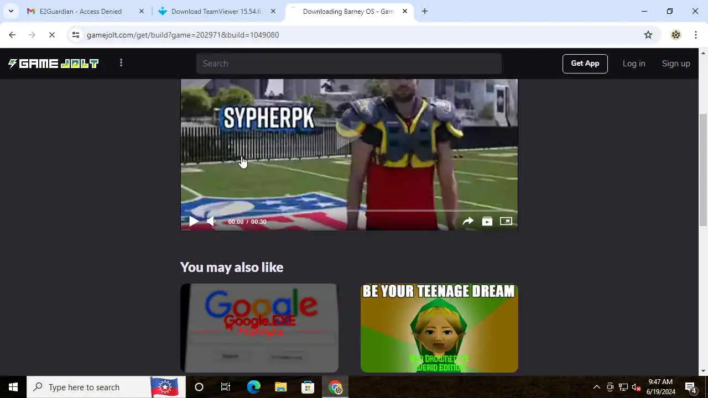This screenshot has width=708, height=398.
Task: Open the Be Your Teenage Dream thumbnail
Action: 439,328
